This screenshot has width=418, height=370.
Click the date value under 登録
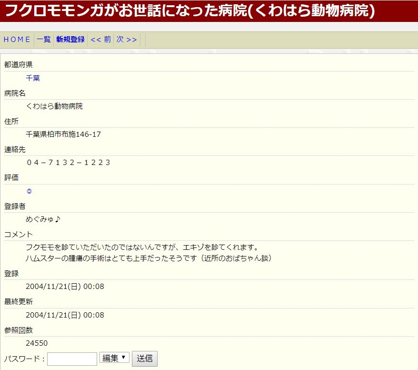coord(65,287)
